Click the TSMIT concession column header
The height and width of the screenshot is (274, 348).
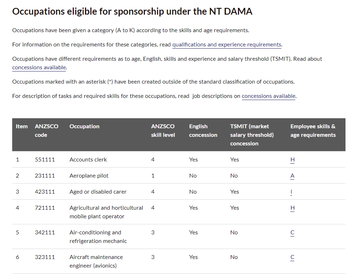click(252, 135)
